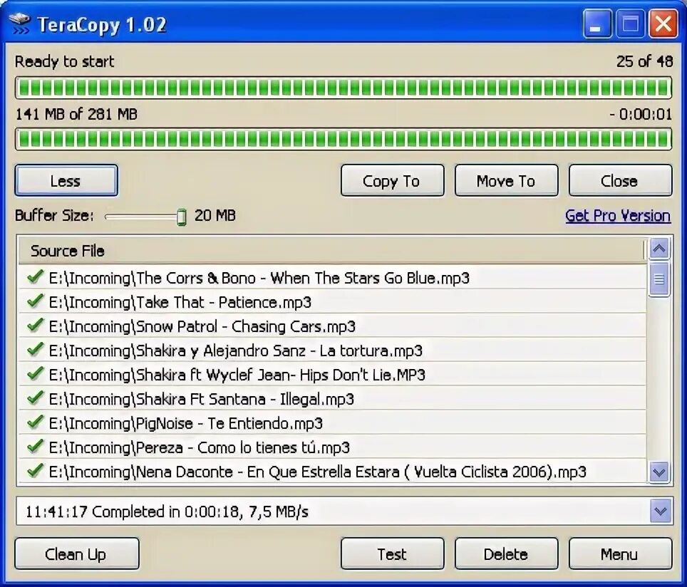Click the file list scroll up arrow
Screen dimensions: 687x587
pyautogui.click(x=659, y=249)
